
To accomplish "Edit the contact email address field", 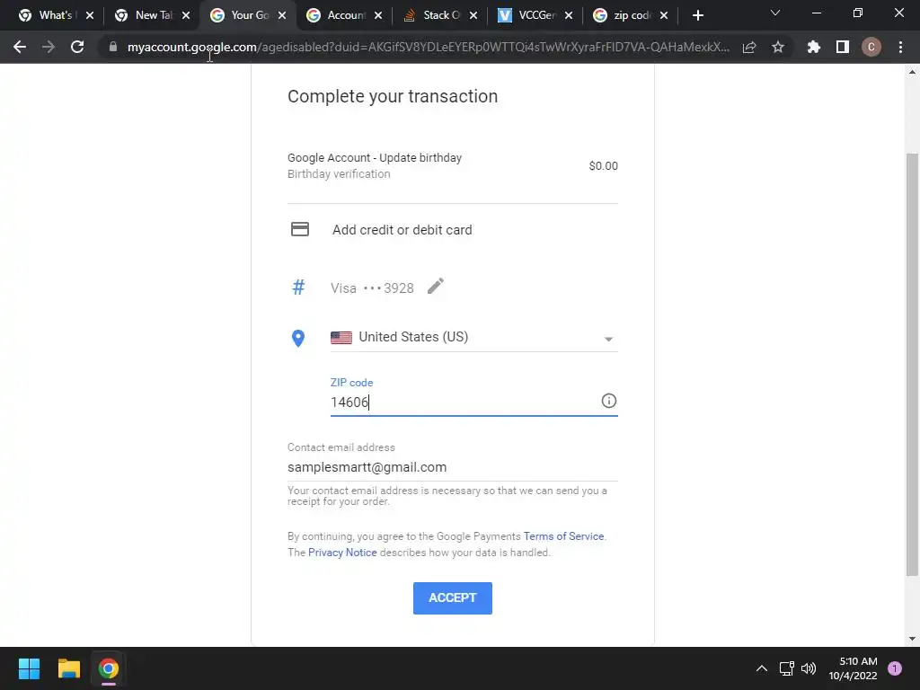I will click(x=453, y=467).
